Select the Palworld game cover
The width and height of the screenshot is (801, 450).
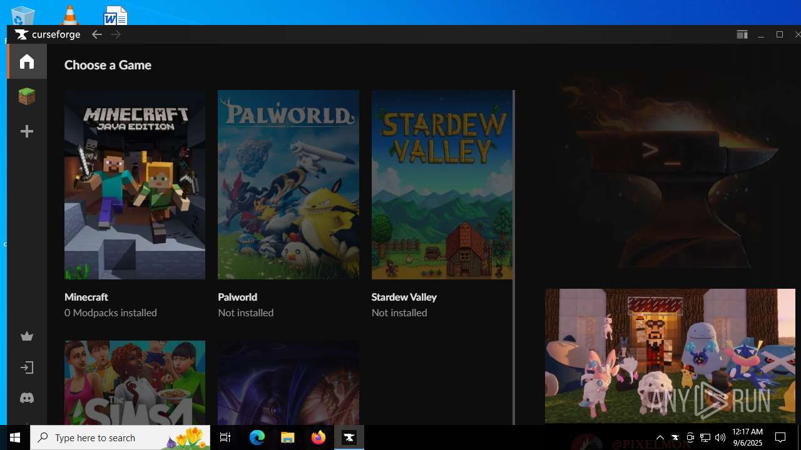(288, 184)
